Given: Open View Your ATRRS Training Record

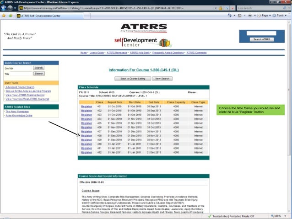Looking at the screenshot, I should (x=25, y=95).
